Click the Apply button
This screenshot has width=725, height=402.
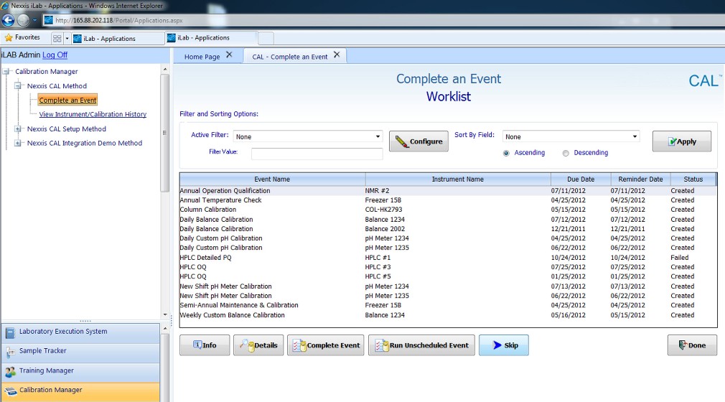pos(681,141)
